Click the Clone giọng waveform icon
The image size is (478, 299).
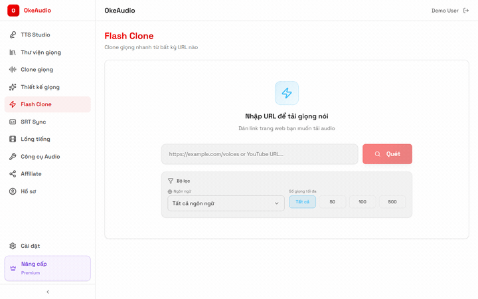point(13,69)
